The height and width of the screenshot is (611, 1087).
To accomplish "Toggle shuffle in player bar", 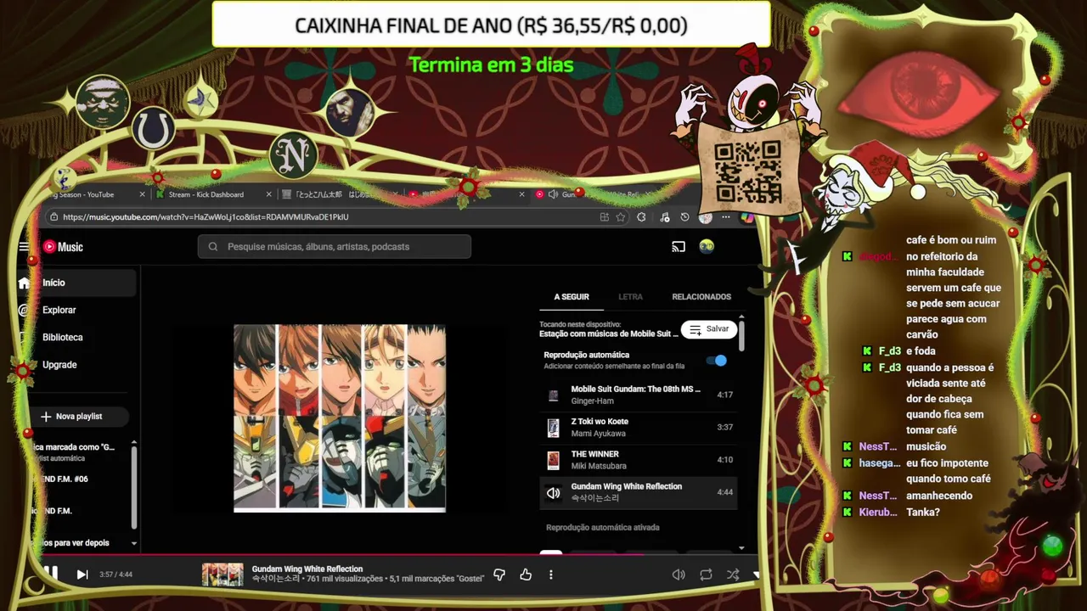I will pos(733,575).
